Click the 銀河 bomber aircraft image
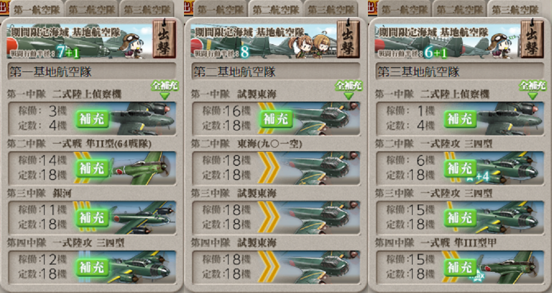 point(143,218)
